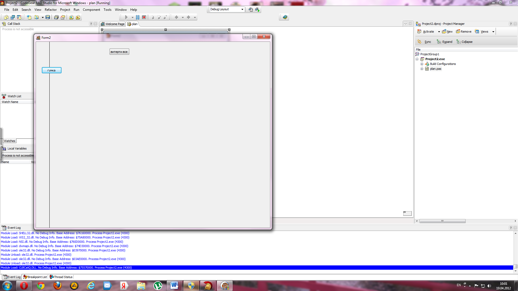Switch to the Breakpoint List tab
This screenshot has height=291, width=518.
point(35,277)
